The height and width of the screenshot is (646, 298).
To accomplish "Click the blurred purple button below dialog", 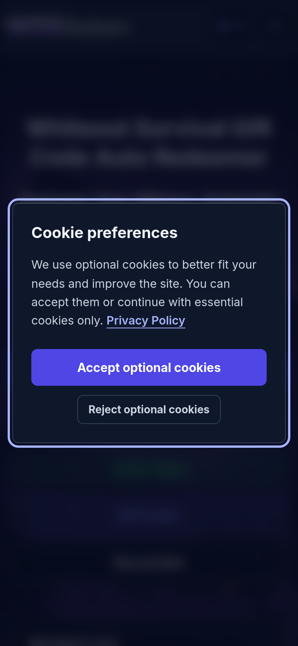I will point(149,515).
